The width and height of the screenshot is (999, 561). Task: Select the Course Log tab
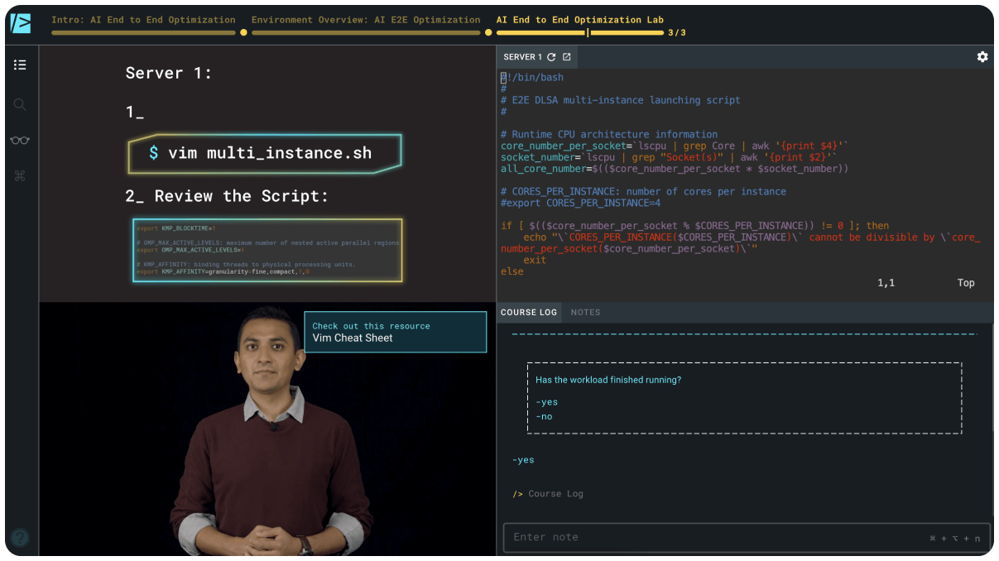(529, 312)
